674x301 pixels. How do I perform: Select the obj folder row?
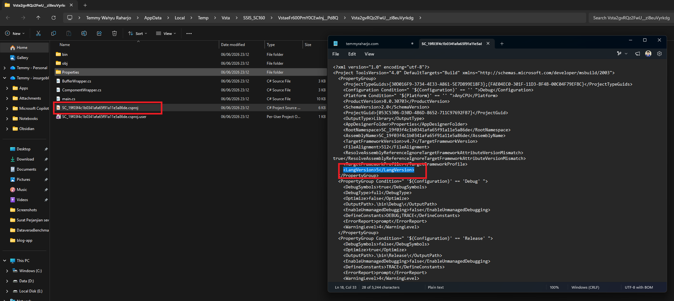191,63
